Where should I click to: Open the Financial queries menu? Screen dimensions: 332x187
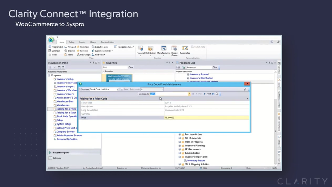tap(141, 51)
